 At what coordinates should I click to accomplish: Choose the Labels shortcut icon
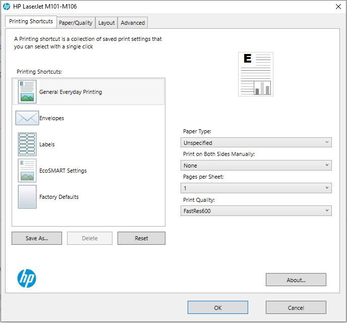click(x=27, y=144)
